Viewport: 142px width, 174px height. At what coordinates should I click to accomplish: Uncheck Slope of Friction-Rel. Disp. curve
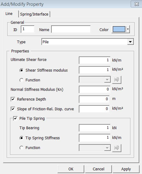13,109
